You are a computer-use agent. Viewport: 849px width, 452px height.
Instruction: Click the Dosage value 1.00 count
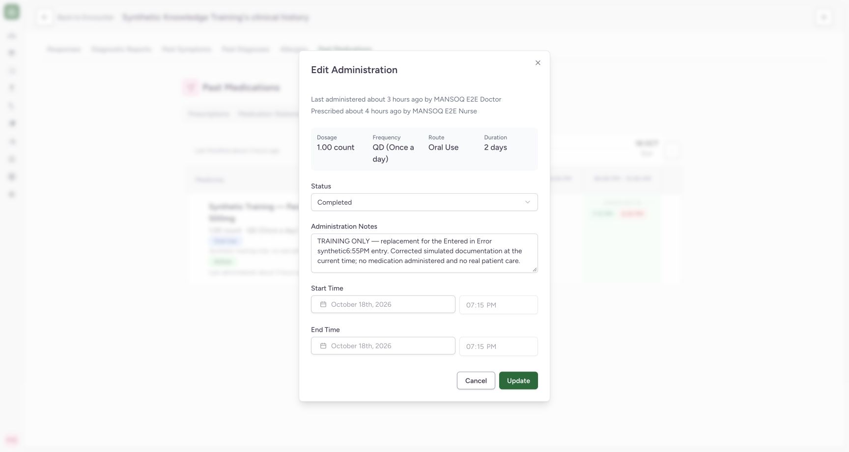[336, 147]
